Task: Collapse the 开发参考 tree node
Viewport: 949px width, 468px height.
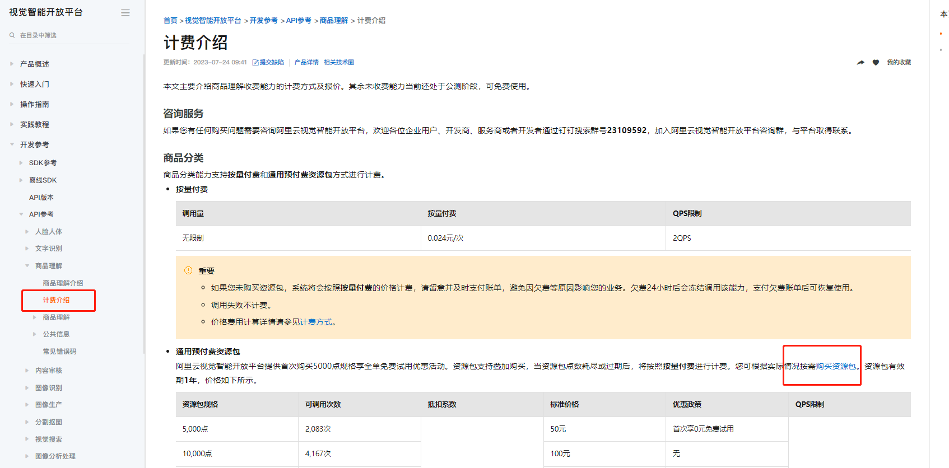Action: click(12, 144)
